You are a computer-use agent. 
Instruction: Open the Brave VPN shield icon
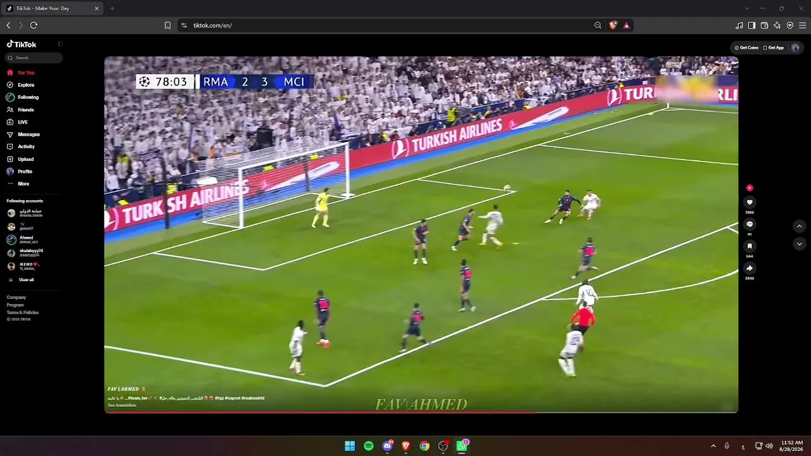point(790,25)
